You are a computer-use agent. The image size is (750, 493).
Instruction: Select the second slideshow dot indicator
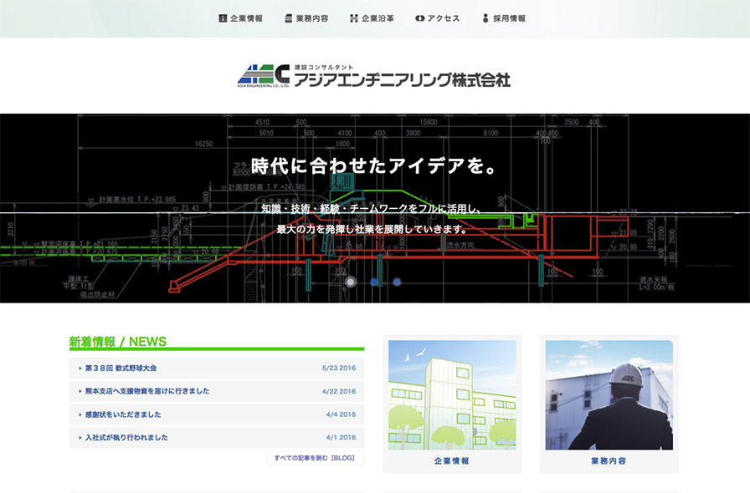[374, 282]
